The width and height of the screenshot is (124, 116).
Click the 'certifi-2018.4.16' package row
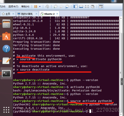coord(66,38)
